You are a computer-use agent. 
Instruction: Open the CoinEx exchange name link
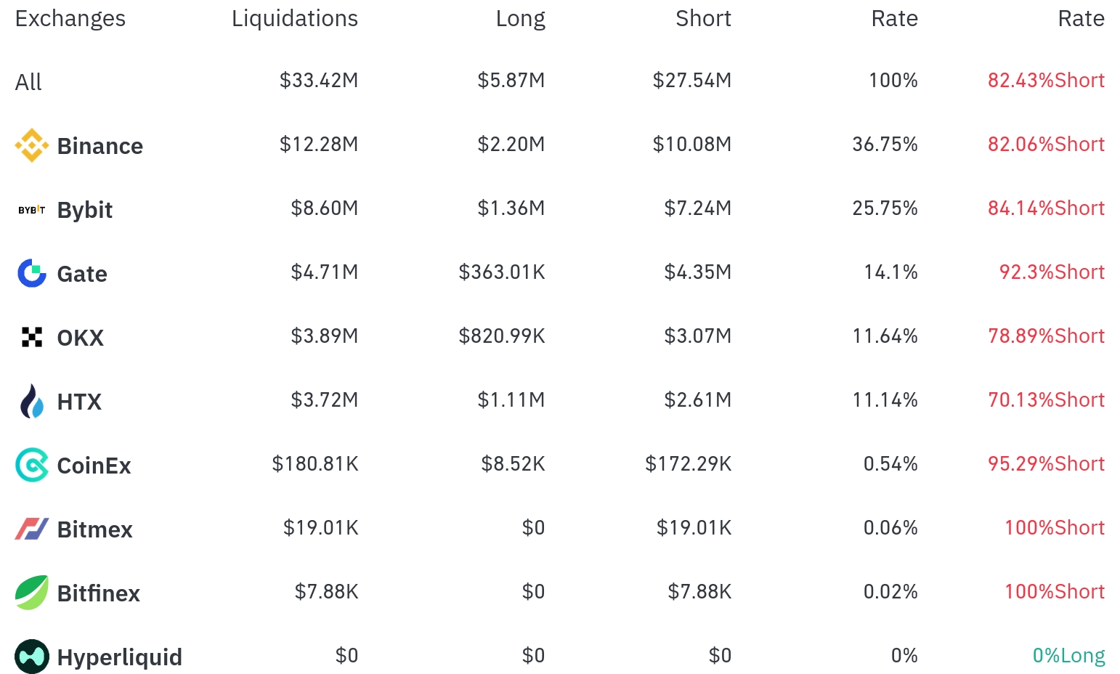[x=94, y=466]
